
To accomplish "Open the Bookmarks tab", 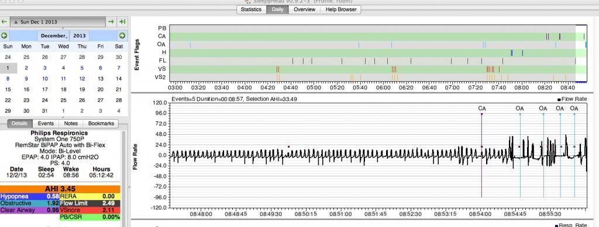I will (101, 123).
